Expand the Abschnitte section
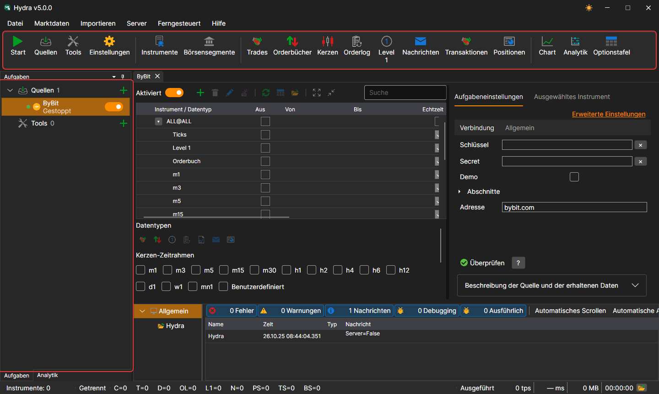This screenshot has width=659, height=394. coord(459,192)
